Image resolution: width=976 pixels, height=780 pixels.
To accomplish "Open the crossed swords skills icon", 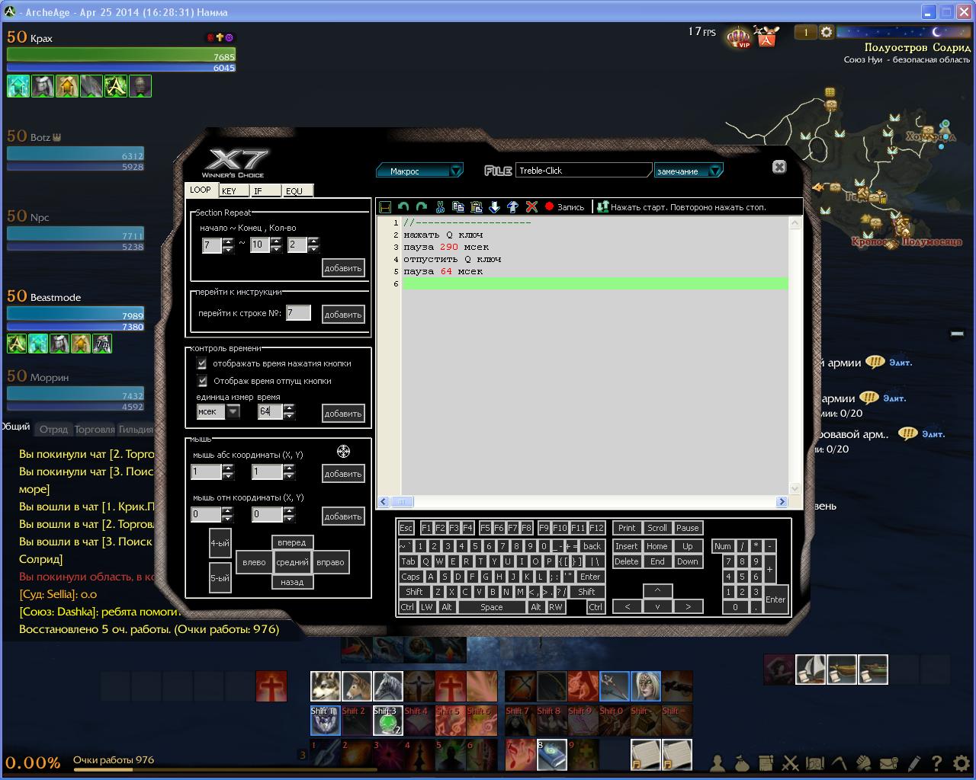I will tap(791, 762).
